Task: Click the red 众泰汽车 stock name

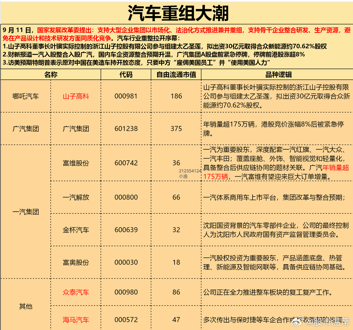Action: point(76,292)
